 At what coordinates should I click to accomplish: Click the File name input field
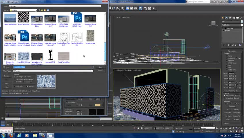(53, 67)
